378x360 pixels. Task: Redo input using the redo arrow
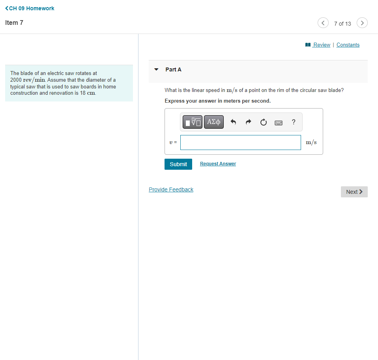point(248,122)
